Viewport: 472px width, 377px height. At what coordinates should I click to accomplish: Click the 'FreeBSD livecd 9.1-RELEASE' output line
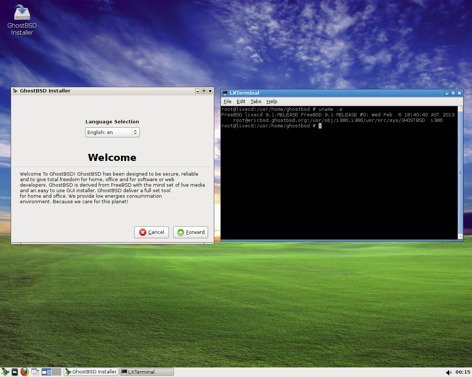[338, 115]
